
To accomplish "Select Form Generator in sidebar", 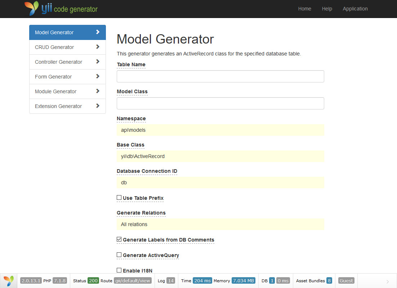I will tap(67, 77).
